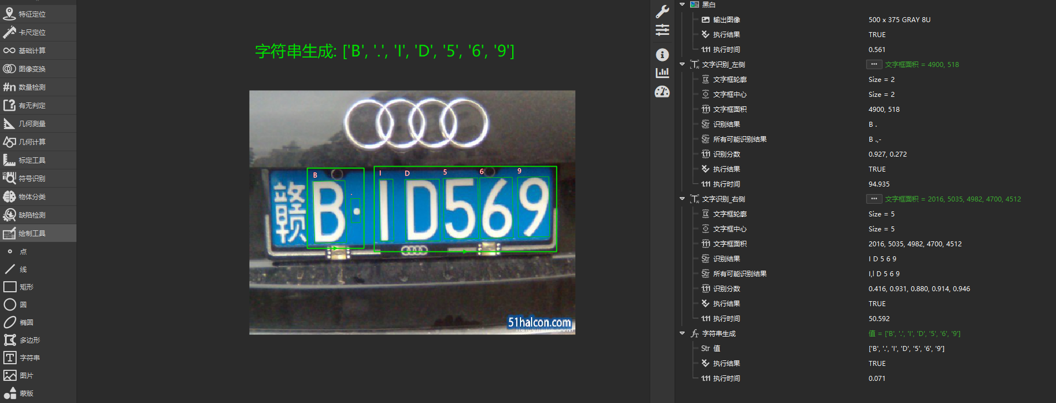Click the info circle icon
Viewport: 1056px width, 403px height.
(x=662, y=55)
